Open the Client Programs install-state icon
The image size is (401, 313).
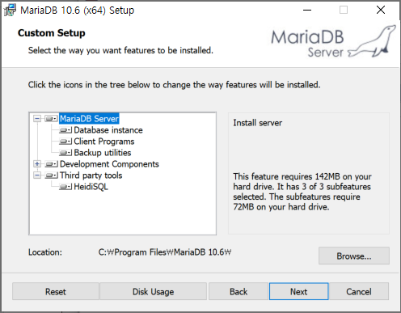pos(65,142)
